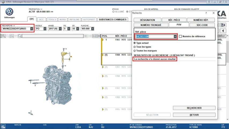Switch to the ACC tab

(42, 19)
